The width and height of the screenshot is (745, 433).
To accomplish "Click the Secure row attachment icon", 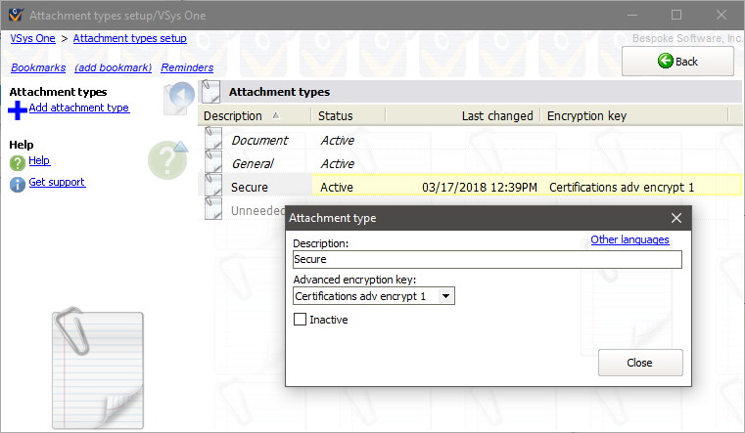I will point(214,187).
